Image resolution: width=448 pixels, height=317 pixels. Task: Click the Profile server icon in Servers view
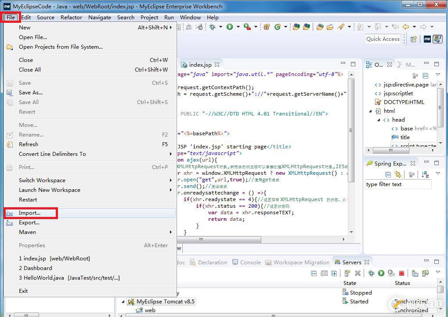[391, 273]
